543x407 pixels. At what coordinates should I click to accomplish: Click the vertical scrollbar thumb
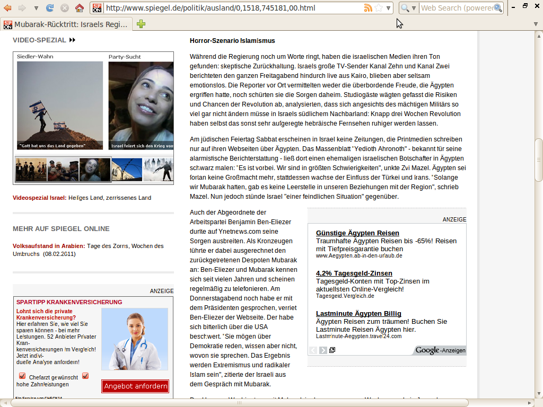pyautogui.click(x=539, y=160)
